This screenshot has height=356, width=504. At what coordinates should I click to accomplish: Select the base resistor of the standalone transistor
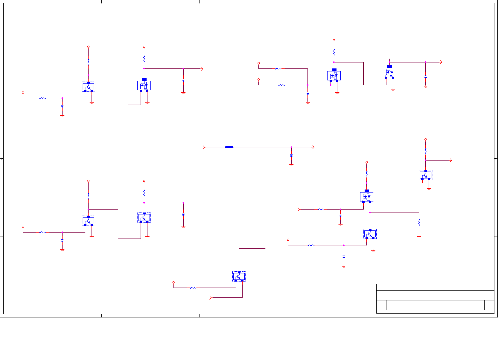click(x=193, y=288)
